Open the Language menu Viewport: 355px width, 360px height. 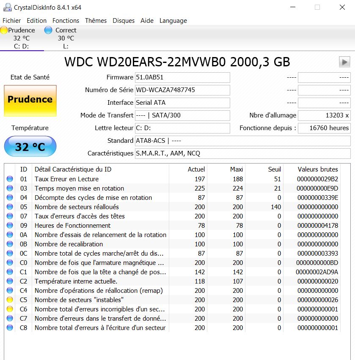[173, 21]
